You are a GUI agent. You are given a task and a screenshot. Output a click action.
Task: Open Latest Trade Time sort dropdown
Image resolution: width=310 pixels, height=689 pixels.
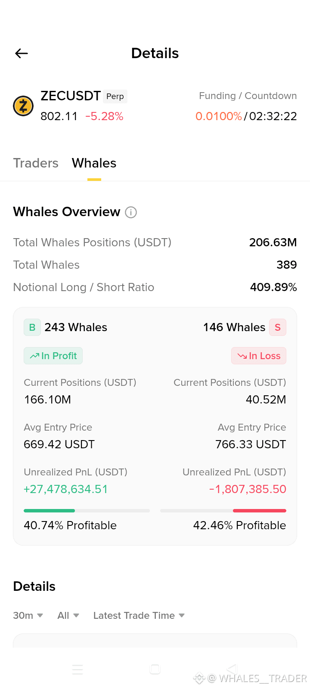[x=139, y=615]
